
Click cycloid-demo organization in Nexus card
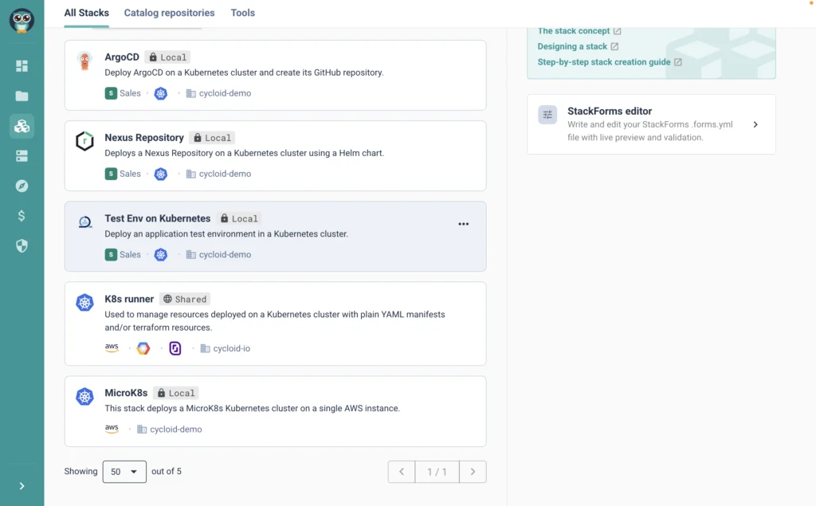coord(218,174)
